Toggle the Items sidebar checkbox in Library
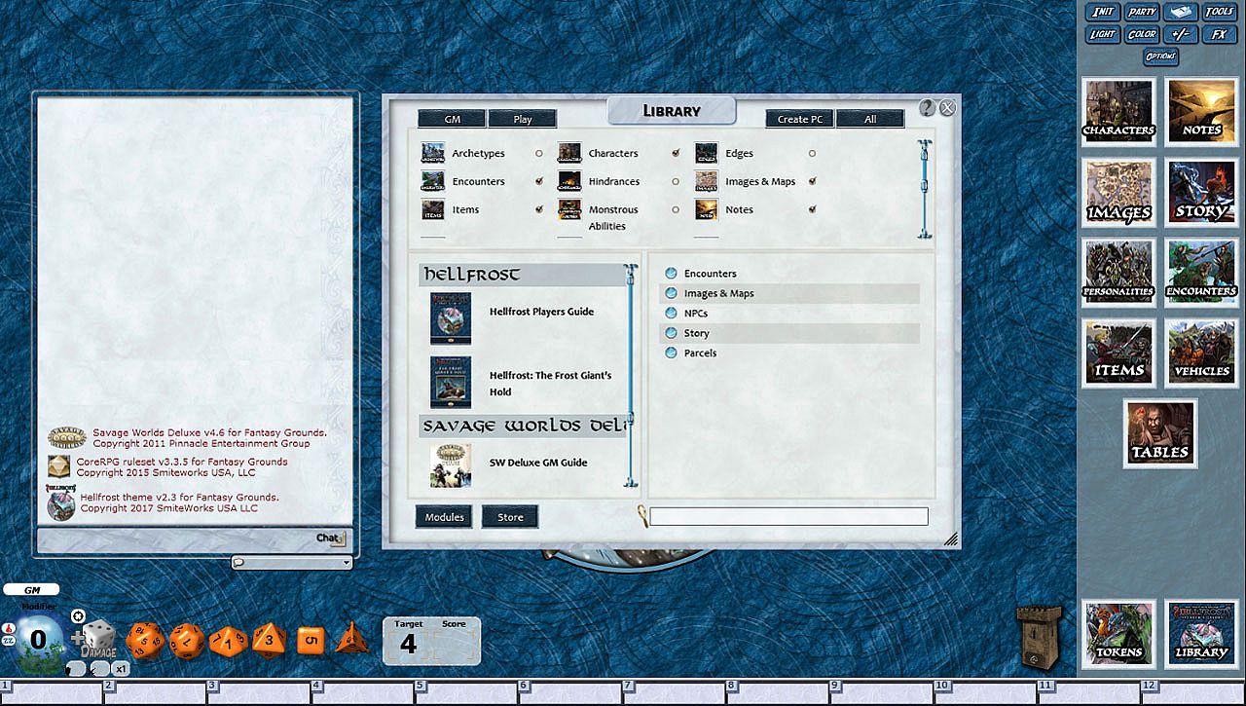 [x=539, y=210]
